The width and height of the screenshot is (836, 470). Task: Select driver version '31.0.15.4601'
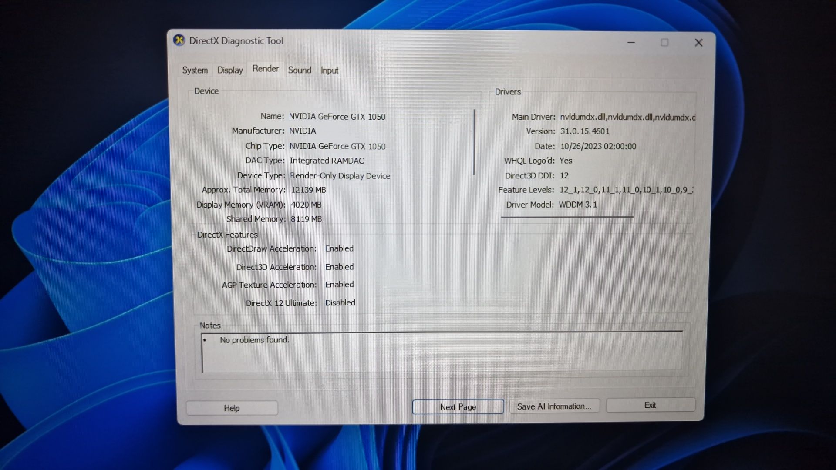[x=585, y=131]
